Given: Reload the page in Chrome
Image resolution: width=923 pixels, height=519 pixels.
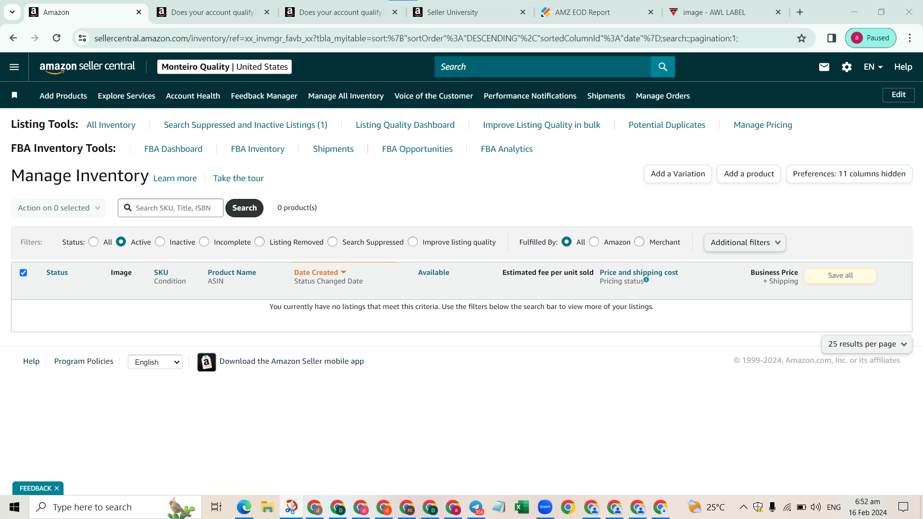Looking at the screenshot, I should coord(56,38).
